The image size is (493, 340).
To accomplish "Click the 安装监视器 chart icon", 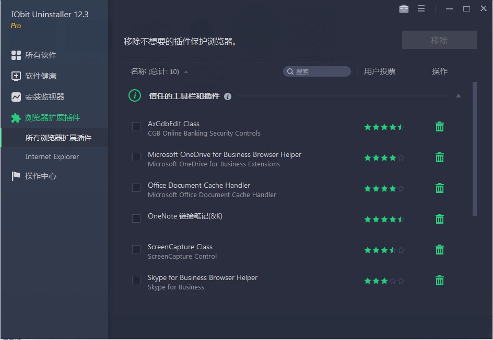I will point(16,97).
